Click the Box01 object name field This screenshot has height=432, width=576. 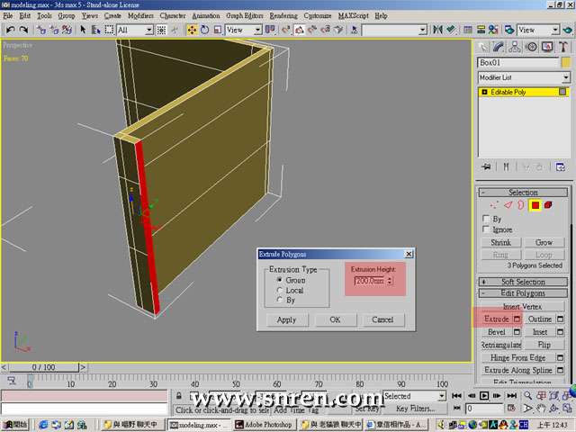tap(518, 62)
